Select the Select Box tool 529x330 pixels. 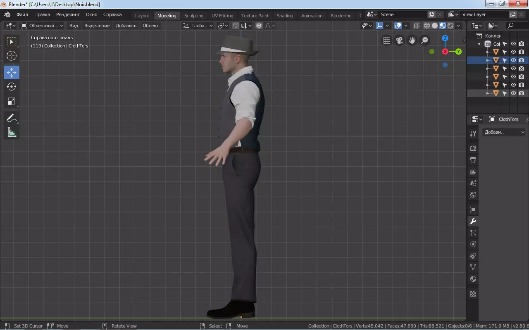point(12,41)
